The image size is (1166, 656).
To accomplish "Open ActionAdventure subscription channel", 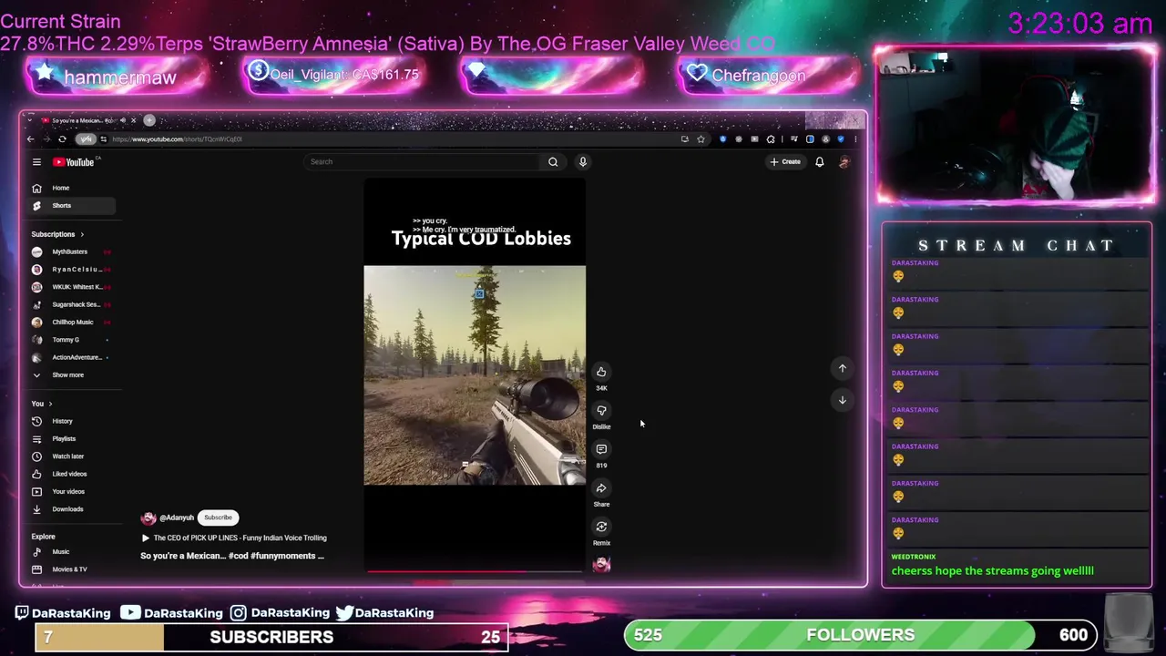I will tap(71, 357).
